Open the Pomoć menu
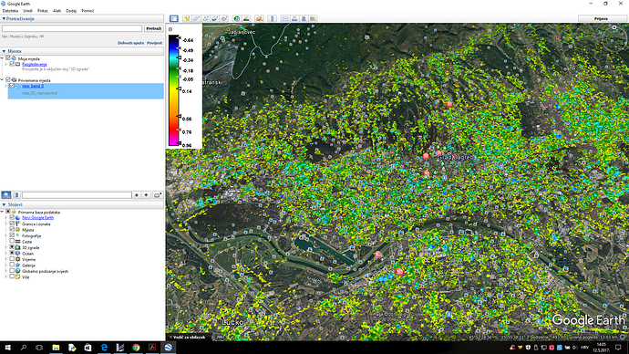The width and height of the screenshot is (629, 354). (88, 11)
